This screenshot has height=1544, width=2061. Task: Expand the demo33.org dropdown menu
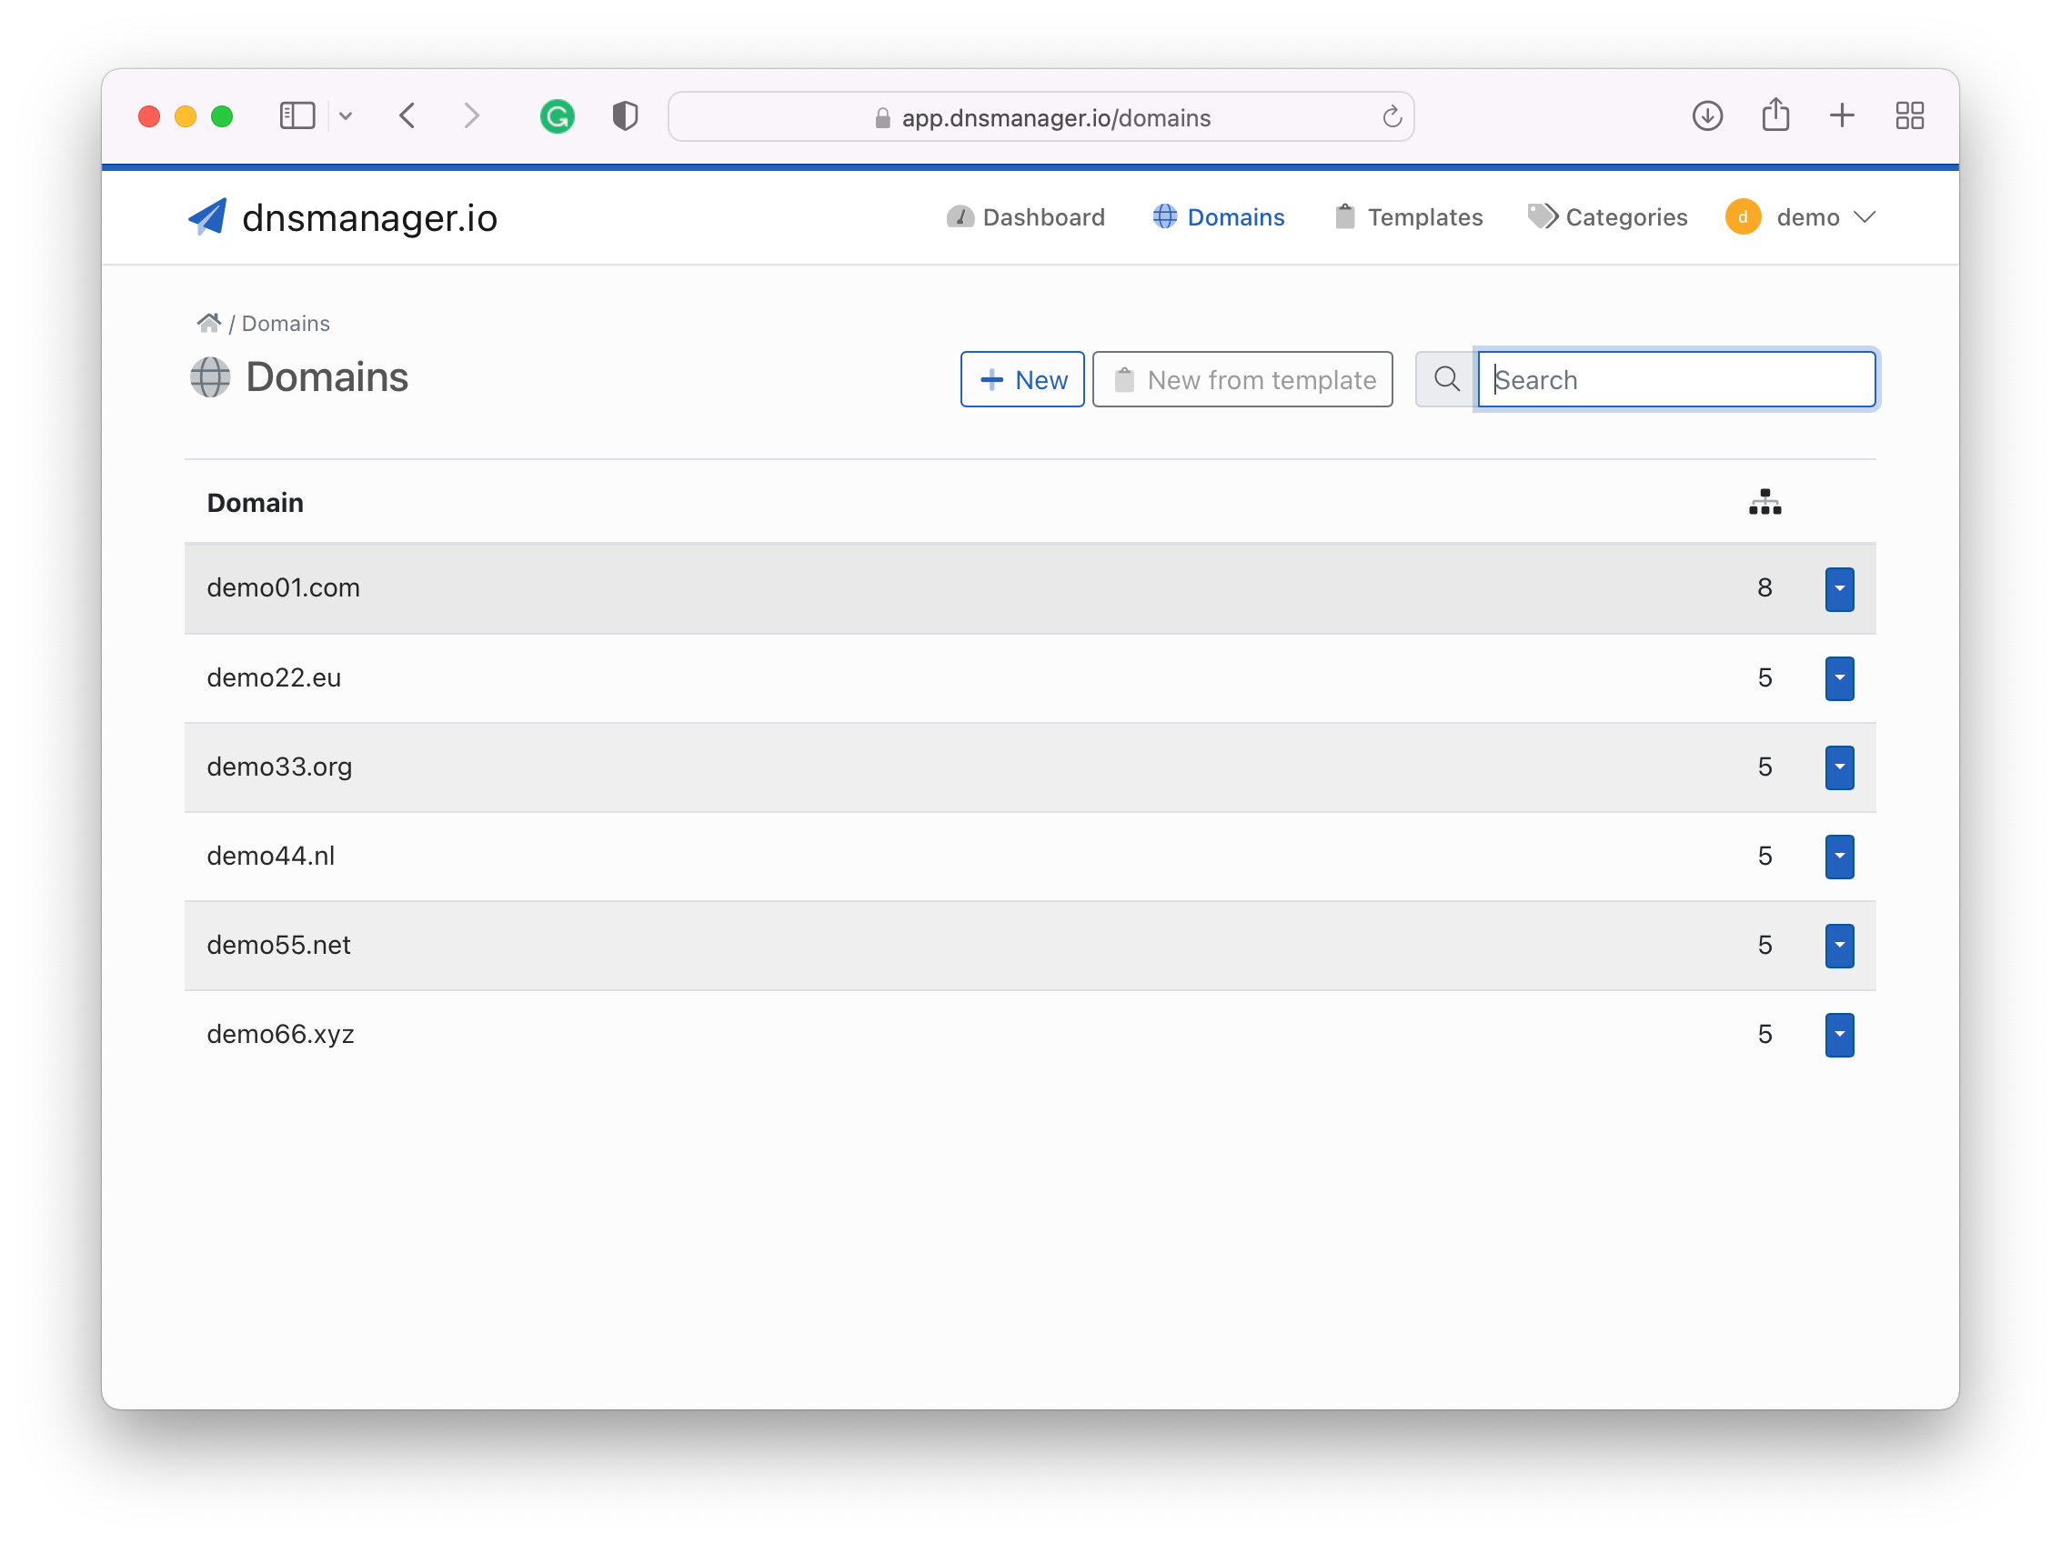tap(1839, 767)
